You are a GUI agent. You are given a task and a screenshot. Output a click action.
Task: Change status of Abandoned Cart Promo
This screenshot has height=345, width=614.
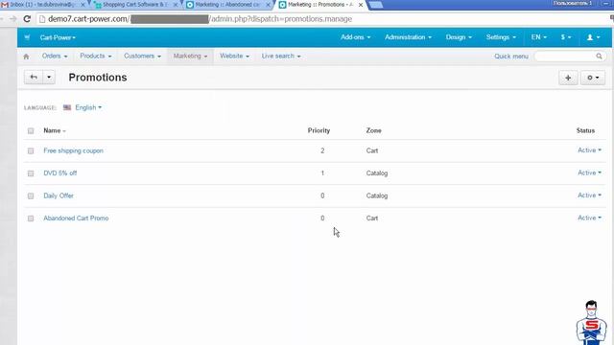589,218
